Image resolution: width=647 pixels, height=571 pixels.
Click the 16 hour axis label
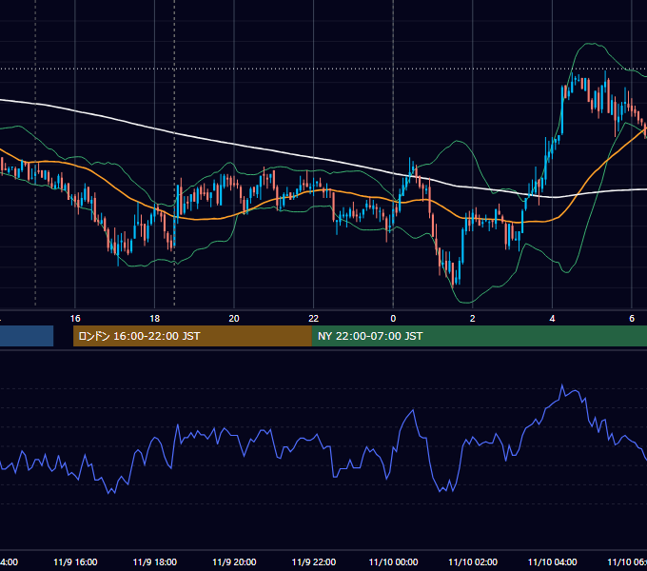75,318
